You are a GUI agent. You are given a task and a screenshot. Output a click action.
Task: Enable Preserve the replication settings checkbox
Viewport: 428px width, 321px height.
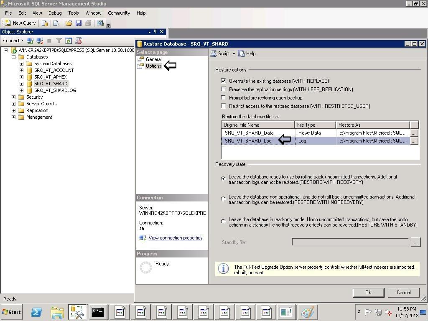[x=223, y=89]
